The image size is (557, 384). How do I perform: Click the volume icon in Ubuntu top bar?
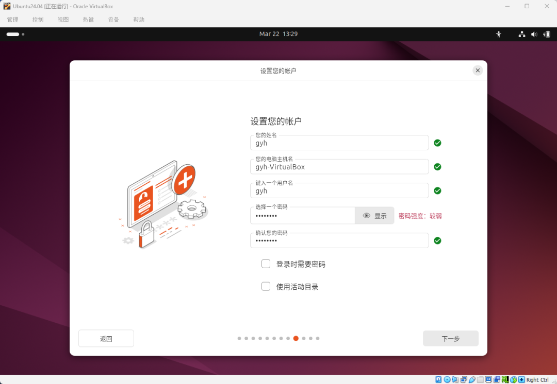click(534, 34)
